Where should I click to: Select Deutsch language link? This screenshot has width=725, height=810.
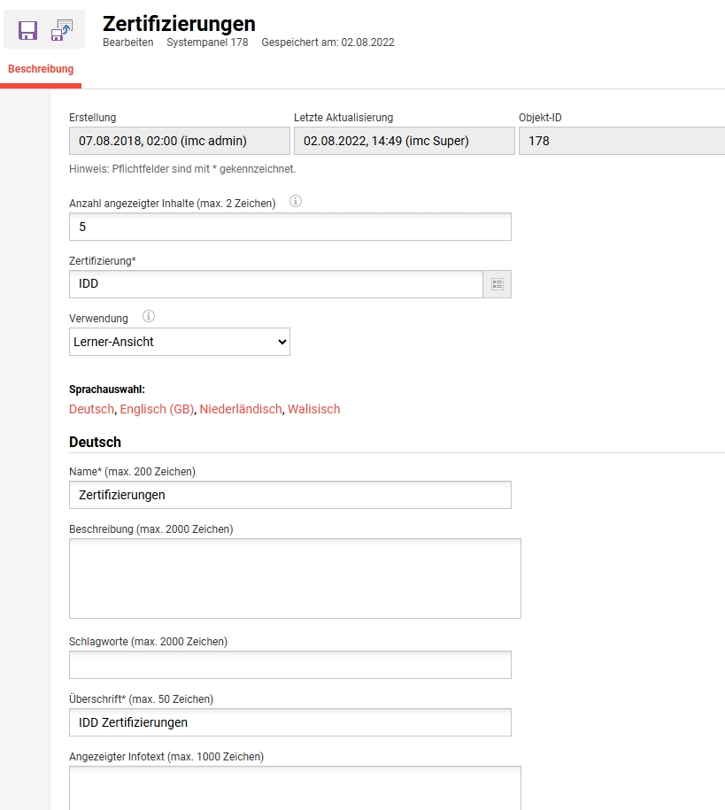91,409
